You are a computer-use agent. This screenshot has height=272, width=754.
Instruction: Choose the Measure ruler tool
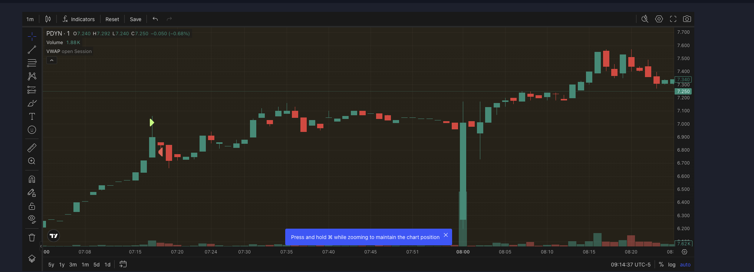[32, 148]
